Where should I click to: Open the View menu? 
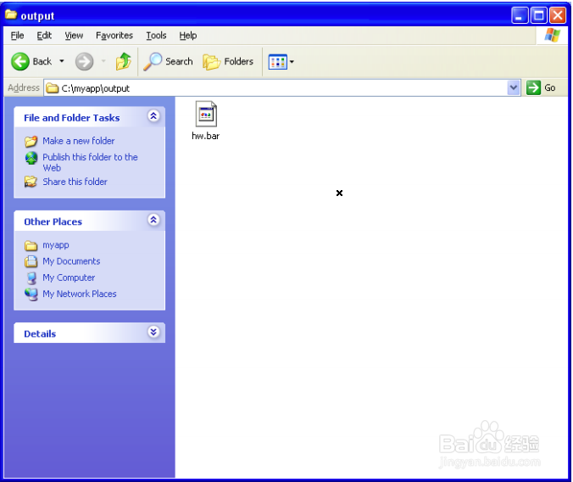point(74,36)
